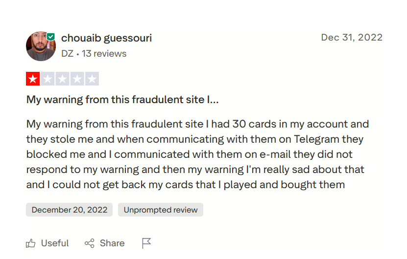Click the fourth grey star
407x259 pixels.
click(77, 79)
